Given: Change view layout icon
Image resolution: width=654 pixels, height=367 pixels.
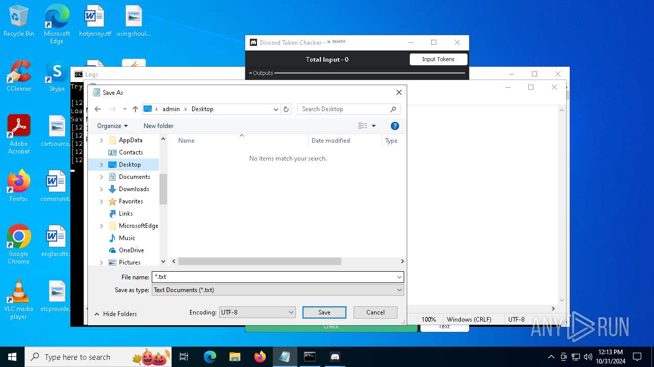Looking at the screenshot, I should click(x=363, y=126).
